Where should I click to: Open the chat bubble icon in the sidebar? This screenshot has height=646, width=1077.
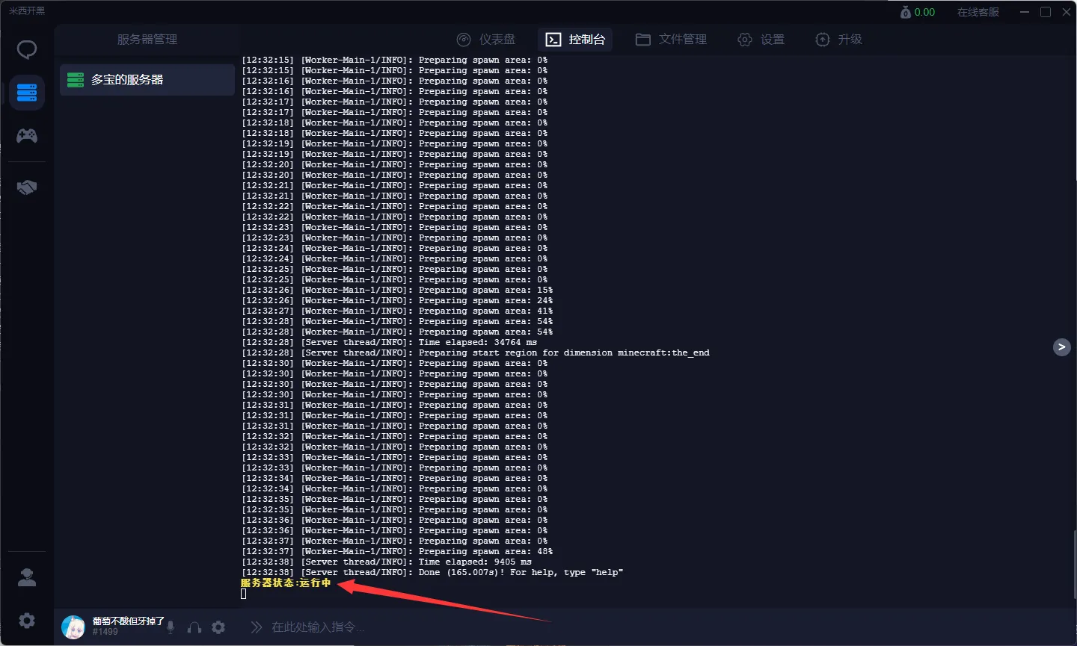[x=27, y=50]
